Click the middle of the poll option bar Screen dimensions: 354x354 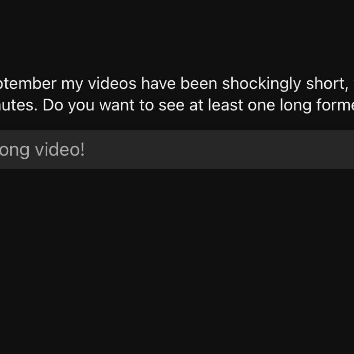pos(177,150)
